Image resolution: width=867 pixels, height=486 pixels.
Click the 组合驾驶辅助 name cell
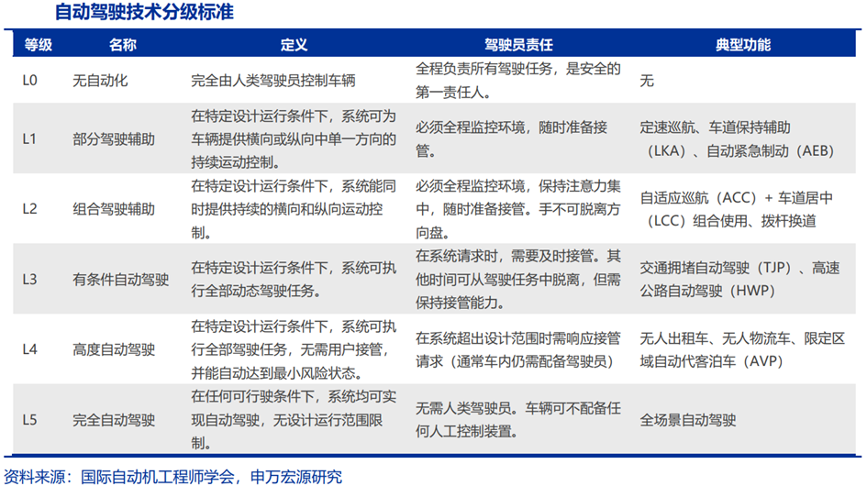(114, 209)
